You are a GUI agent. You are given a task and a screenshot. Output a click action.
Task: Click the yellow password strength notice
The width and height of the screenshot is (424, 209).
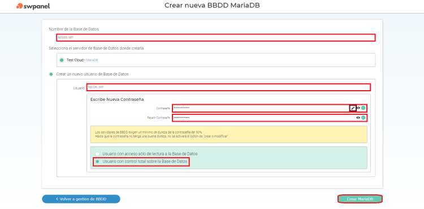tap(228, 134)
